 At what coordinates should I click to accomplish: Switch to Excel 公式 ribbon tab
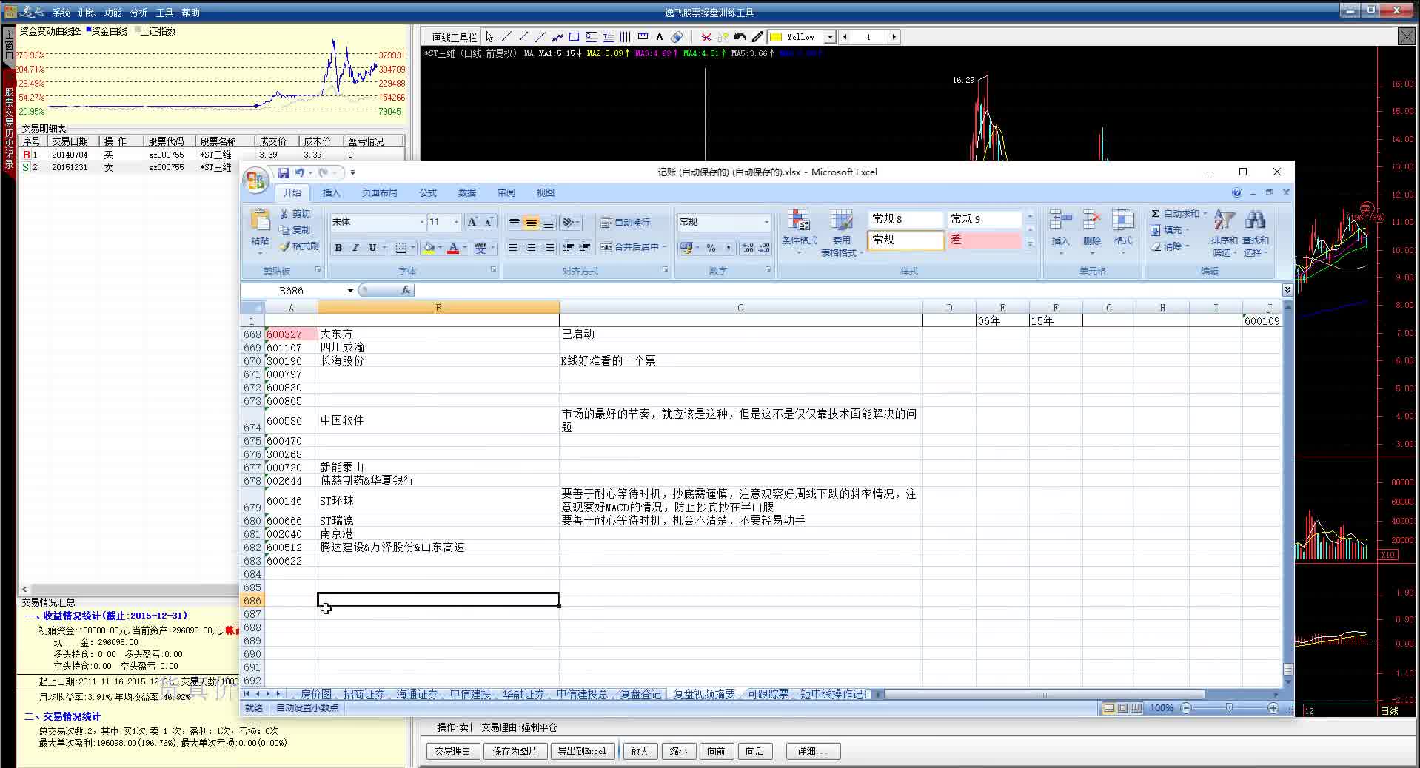pyautogui.click(x=427, y=193)
